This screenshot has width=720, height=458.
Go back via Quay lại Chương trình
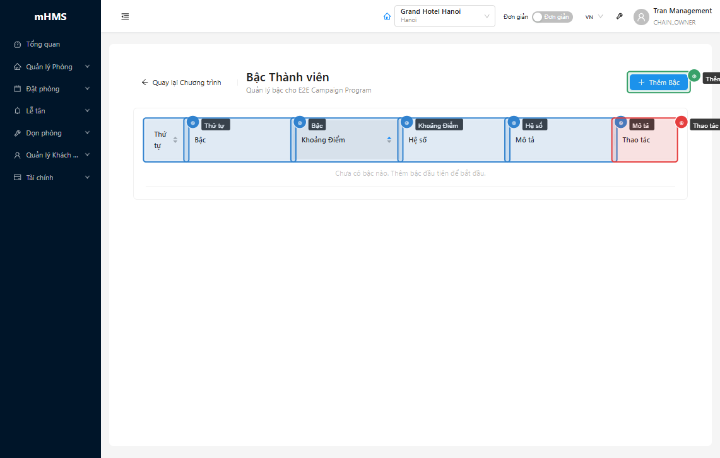pos(181,83)
